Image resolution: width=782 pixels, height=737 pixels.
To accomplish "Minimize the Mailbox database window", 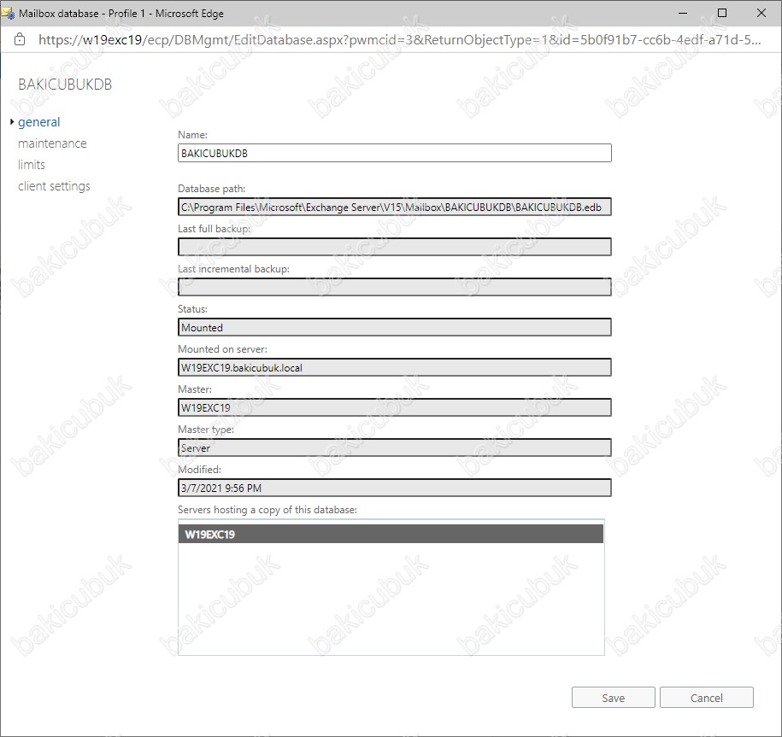I will pyautogui.click(x=683, y=13).
